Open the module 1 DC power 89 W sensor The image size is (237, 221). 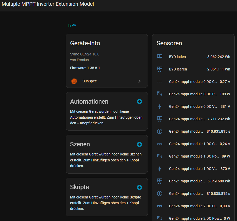pos(193,156)
